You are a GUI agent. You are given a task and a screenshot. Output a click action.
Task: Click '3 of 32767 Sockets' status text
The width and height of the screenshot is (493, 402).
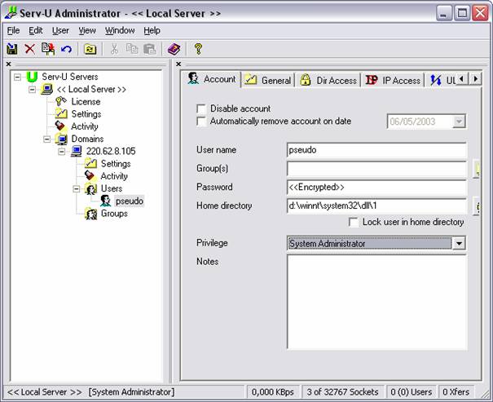click(x=343, y=392)
